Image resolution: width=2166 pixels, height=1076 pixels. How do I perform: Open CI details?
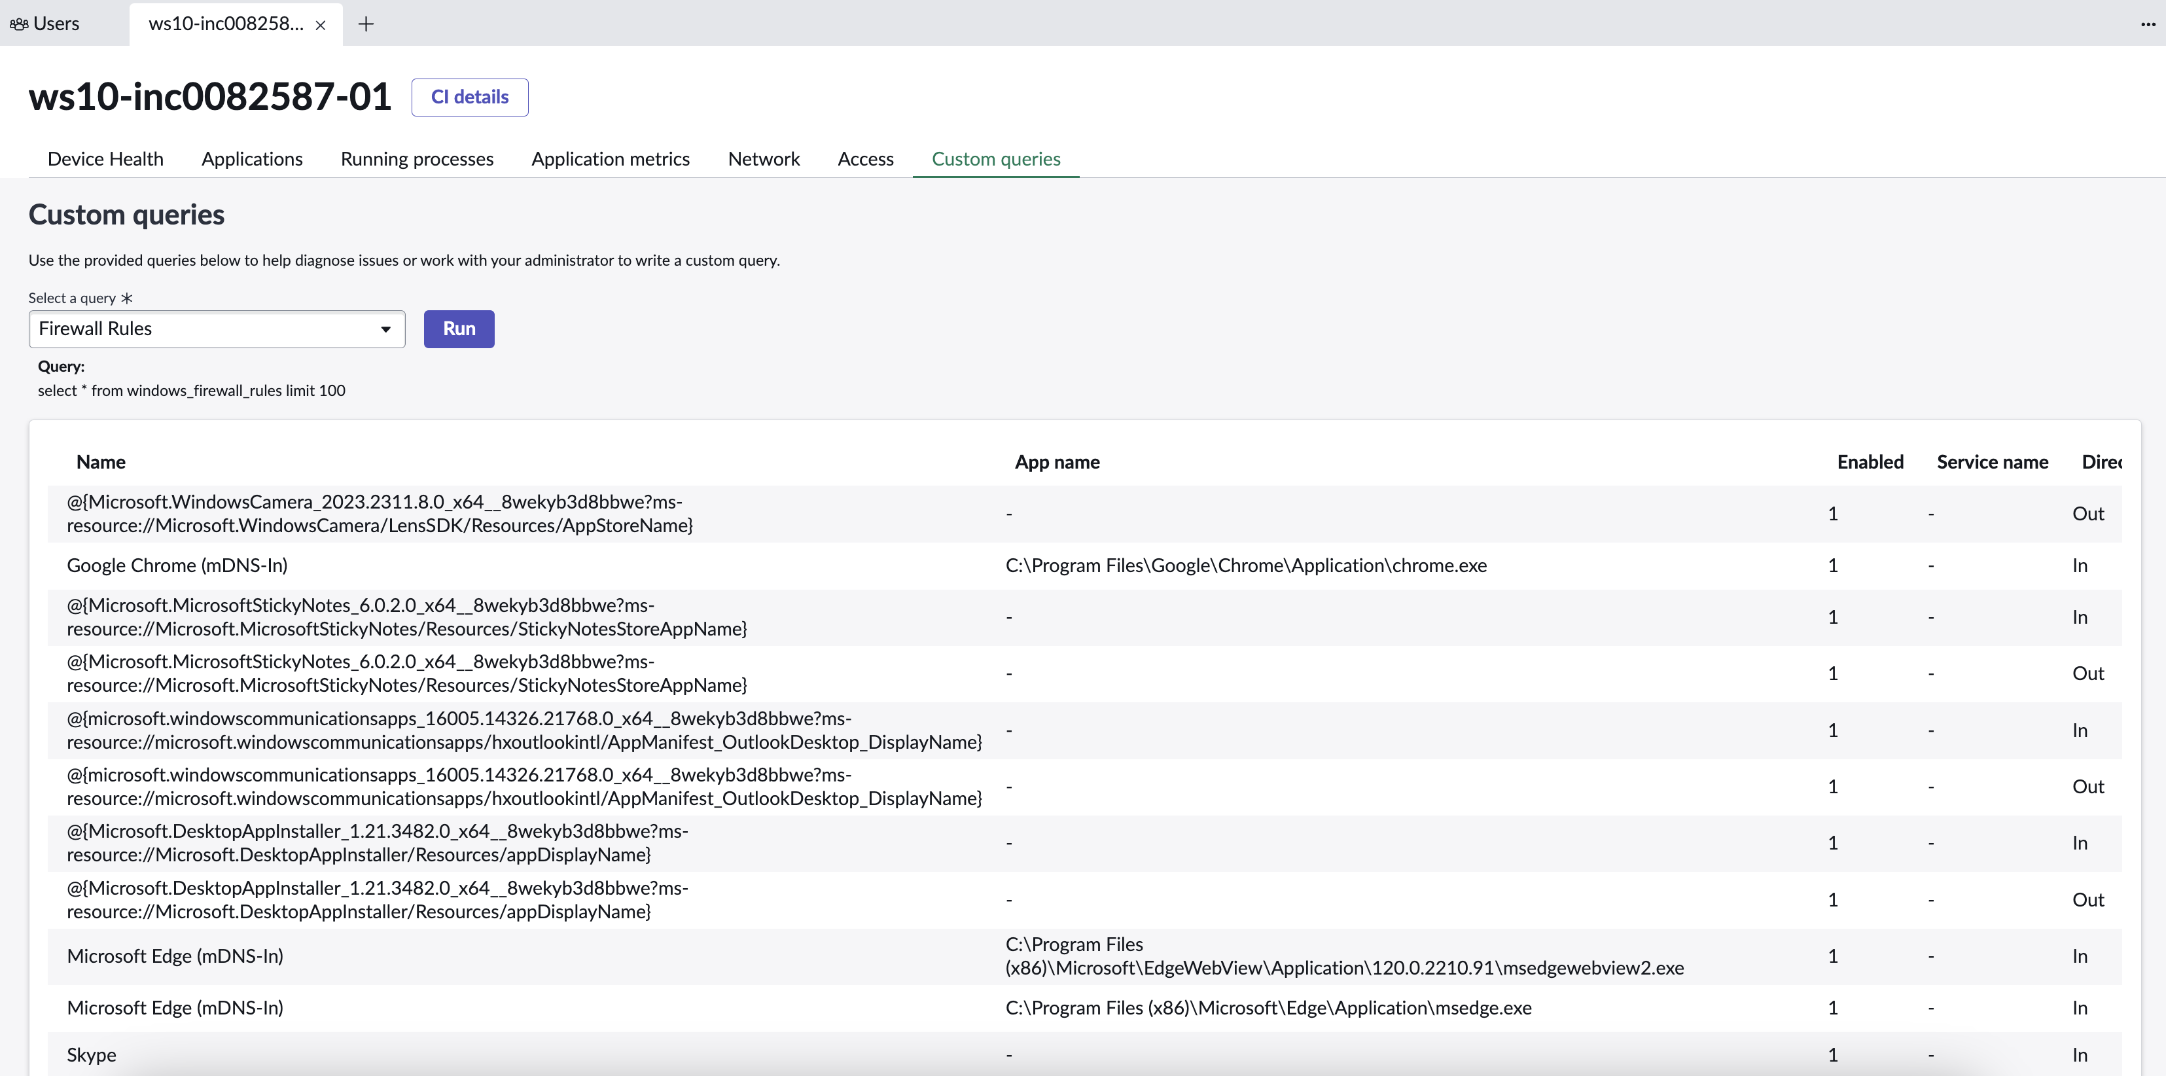point(469,97)
